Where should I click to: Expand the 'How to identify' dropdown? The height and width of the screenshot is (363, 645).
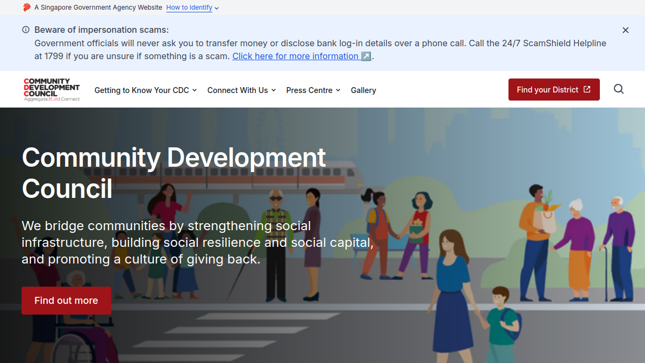pyautogui.click(x=192, y=8)
